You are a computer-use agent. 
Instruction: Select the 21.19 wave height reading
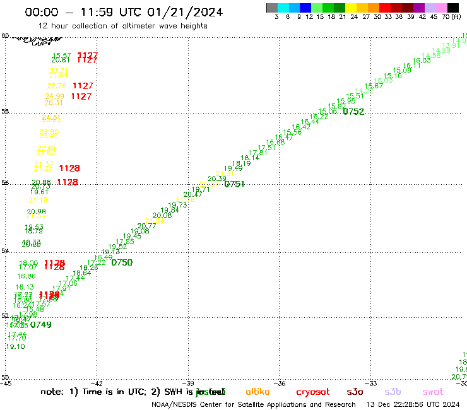(x=38, y=200)
